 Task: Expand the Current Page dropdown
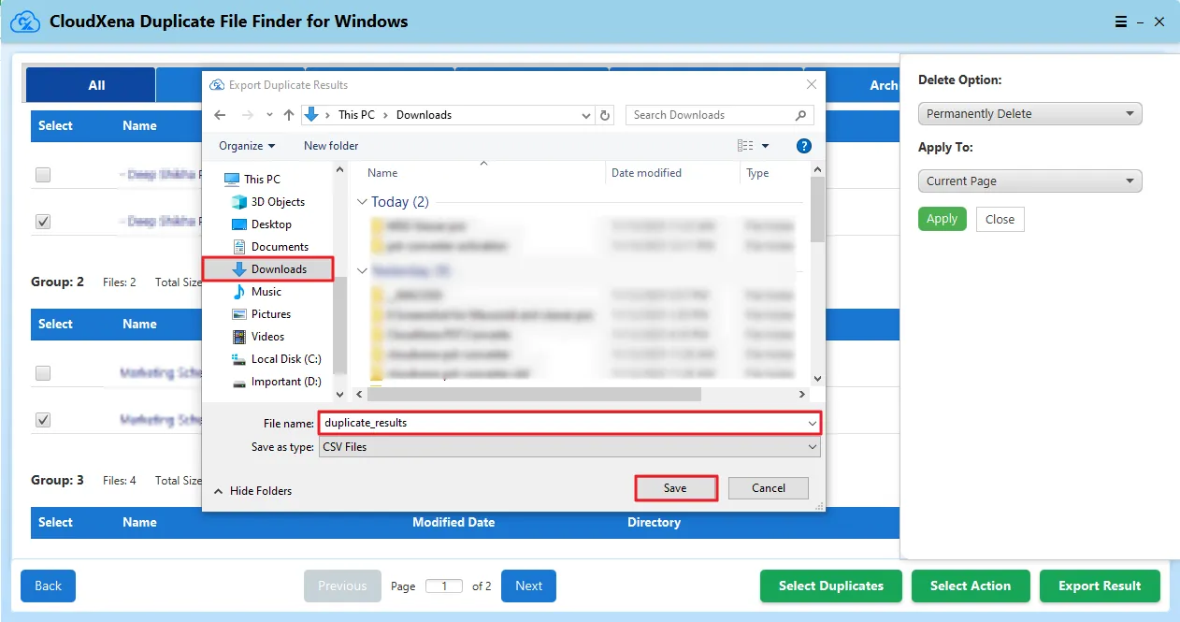pyautogui.click(x=1029, y=181)
